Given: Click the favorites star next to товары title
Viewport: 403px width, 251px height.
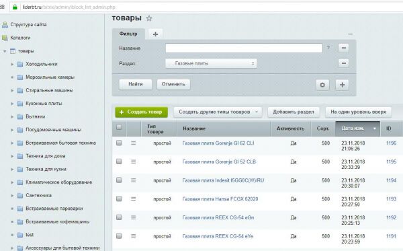Looking at the screenshot, I should (149, 18).
